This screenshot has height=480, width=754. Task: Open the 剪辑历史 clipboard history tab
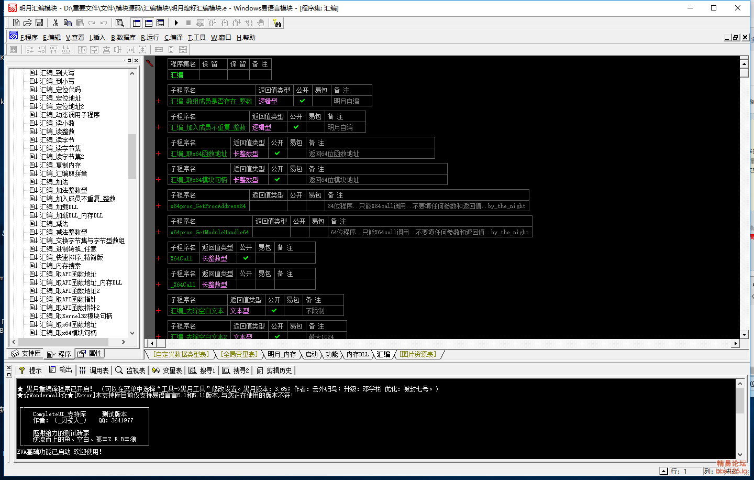[x=274, y=370]
